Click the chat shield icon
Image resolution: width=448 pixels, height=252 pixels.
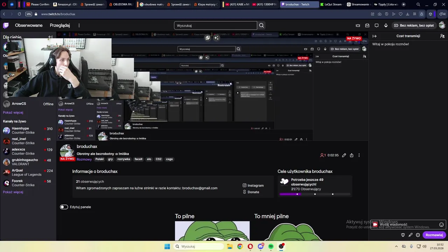403,235
